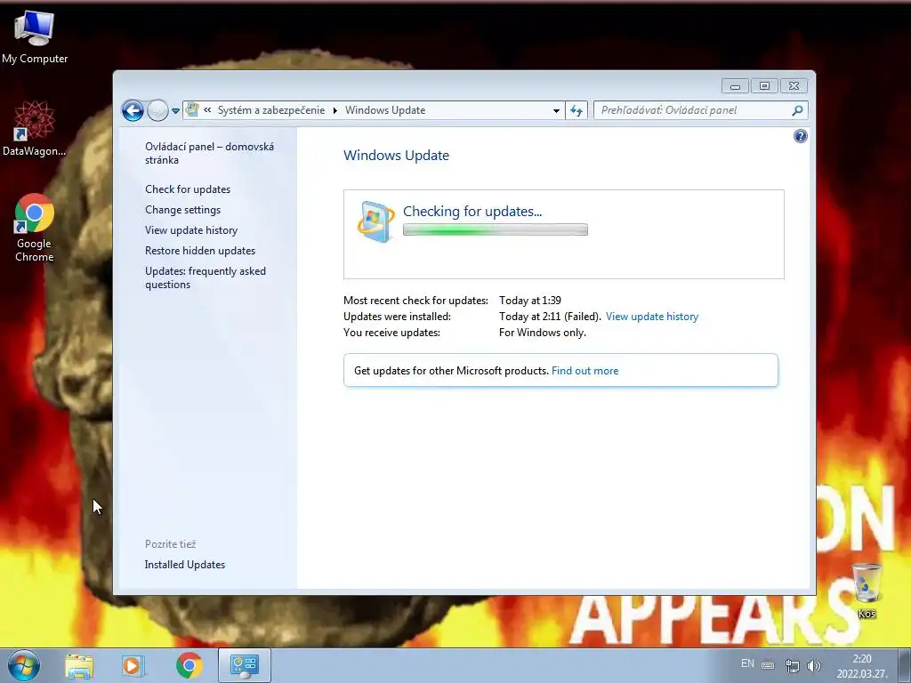Open Change settings link

[x=182, y=210]
